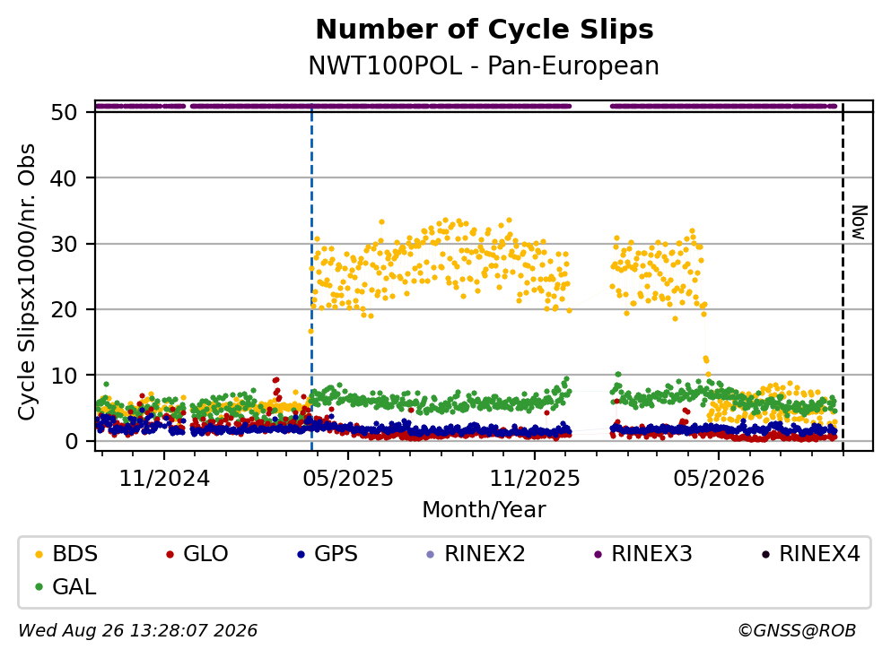
Task: Select the BDS legend label
Action: 75,554
